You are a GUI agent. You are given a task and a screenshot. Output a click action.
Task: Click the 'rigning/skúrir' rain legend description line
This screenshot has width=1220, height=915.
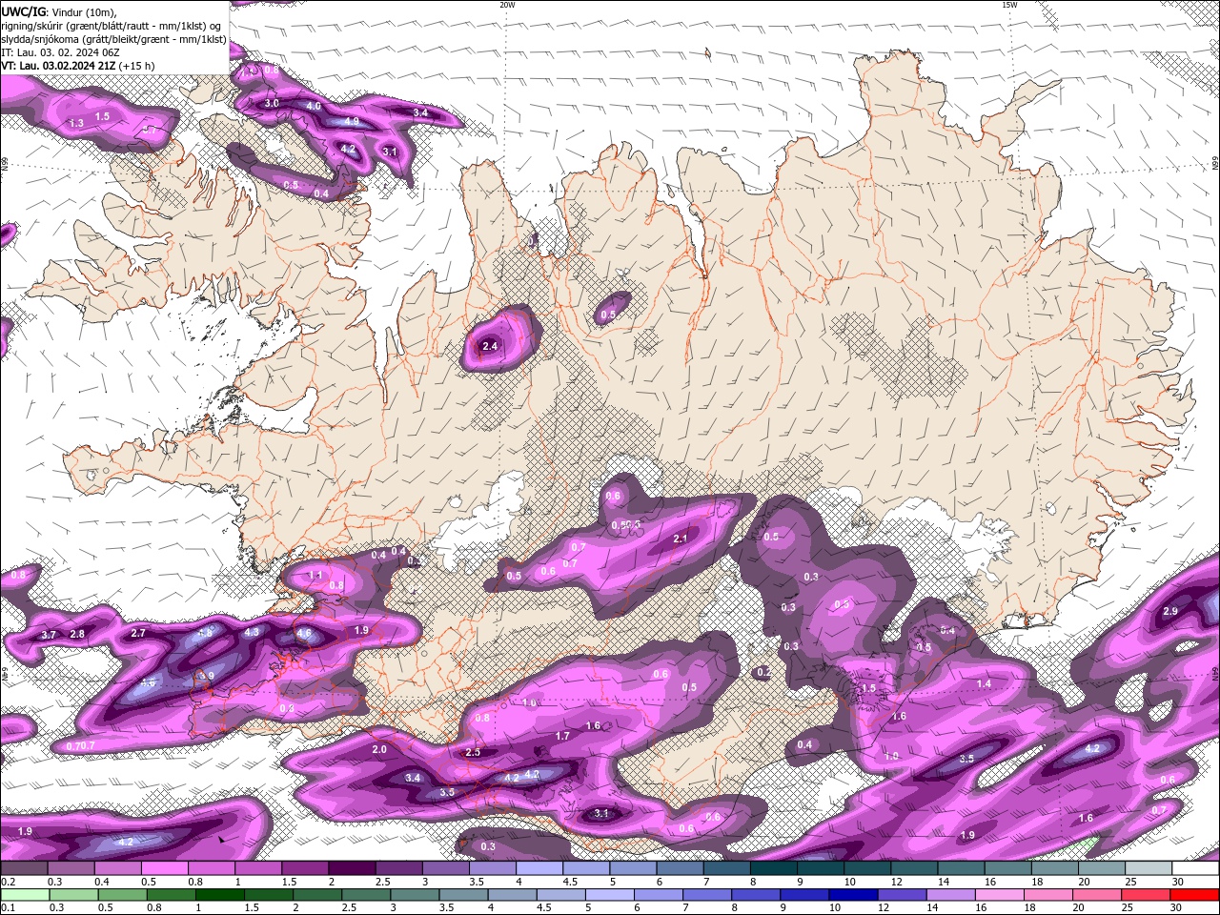coord(111,25)
